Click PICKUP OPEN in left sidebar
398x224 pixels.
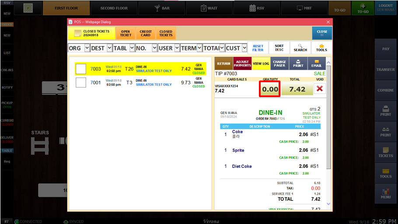pyautogui.click(x=7, y=105)
